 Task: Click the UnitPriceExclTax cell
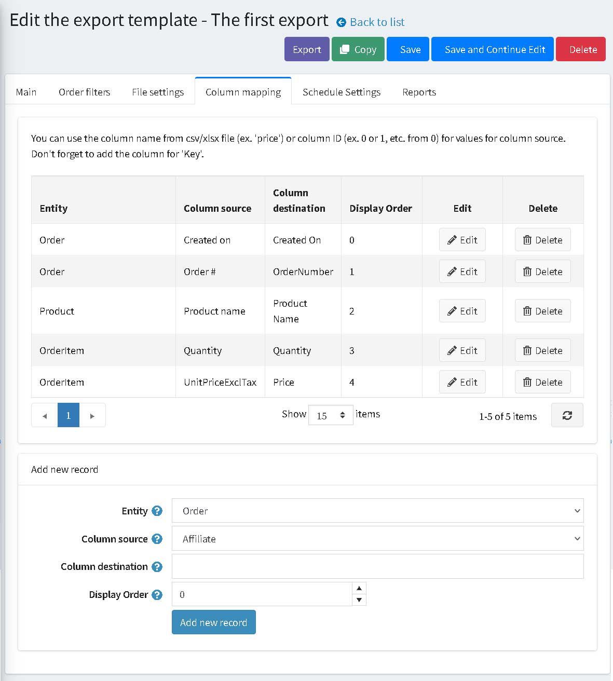[x=220, y=382]
